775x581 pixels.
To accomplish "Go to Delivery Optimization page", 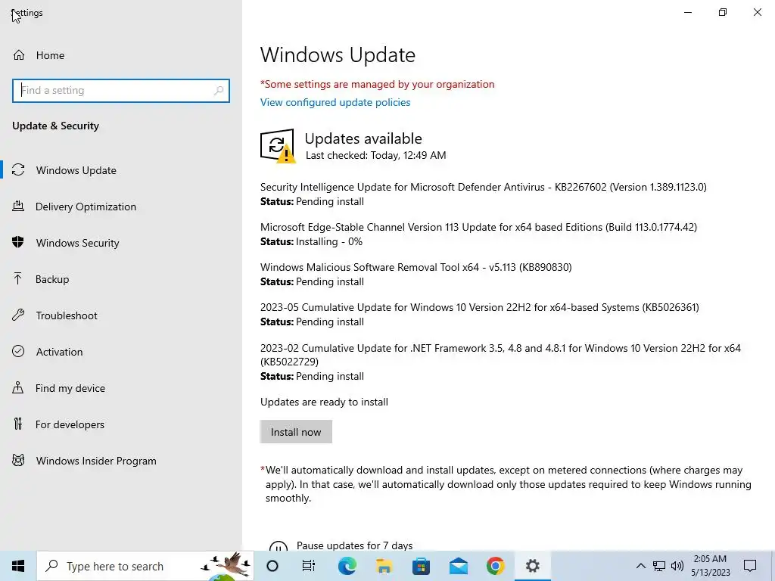I will (x=121, y=207).
